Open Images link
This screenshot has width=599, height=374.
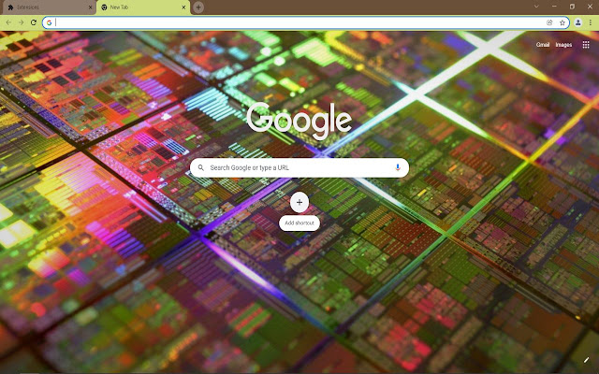[563, 45]
